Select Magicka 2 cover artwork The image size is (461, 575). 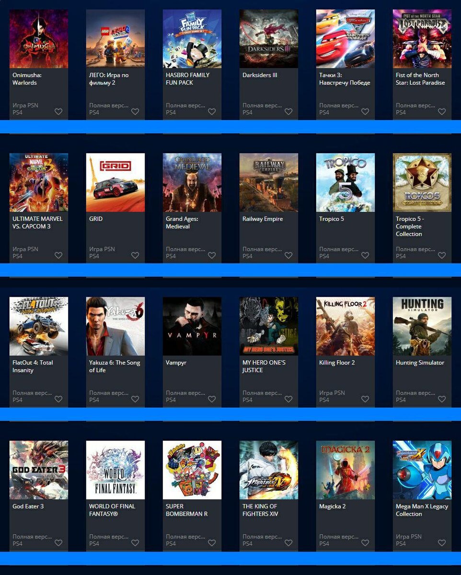[x=346, y=470]
